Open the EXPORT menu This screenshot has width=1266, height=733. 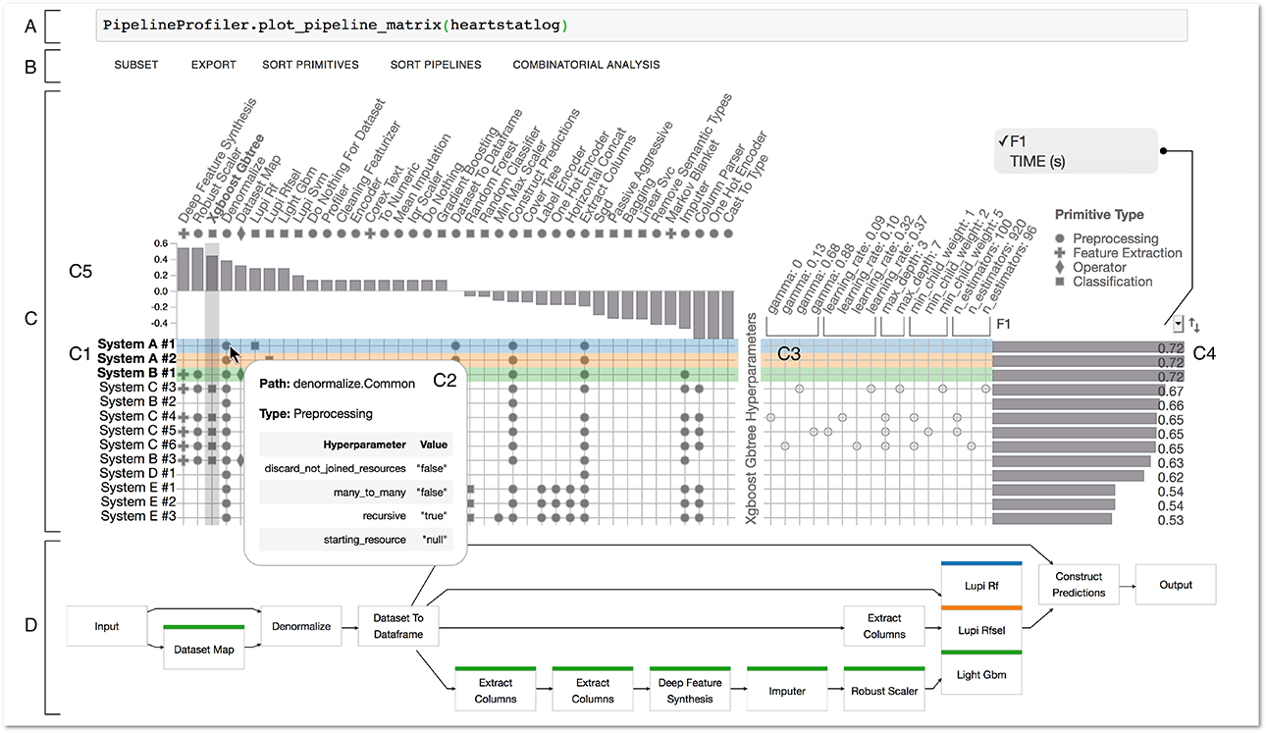(x=213, y=64)
